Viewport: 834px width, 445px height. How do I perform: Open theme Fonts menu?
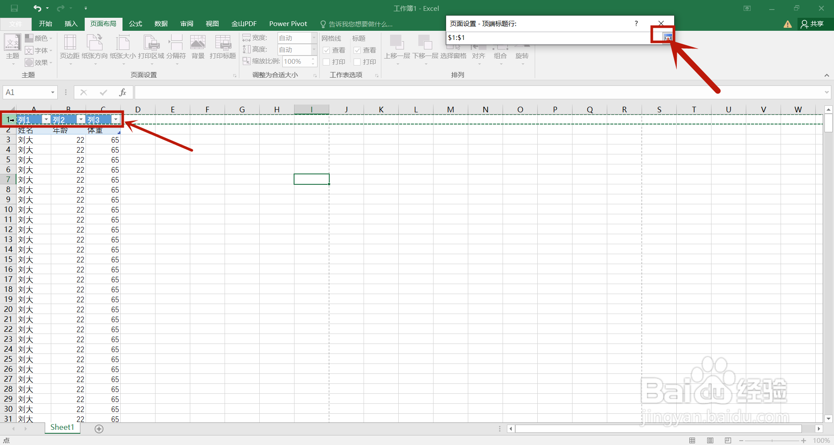[x=38, y=50]
